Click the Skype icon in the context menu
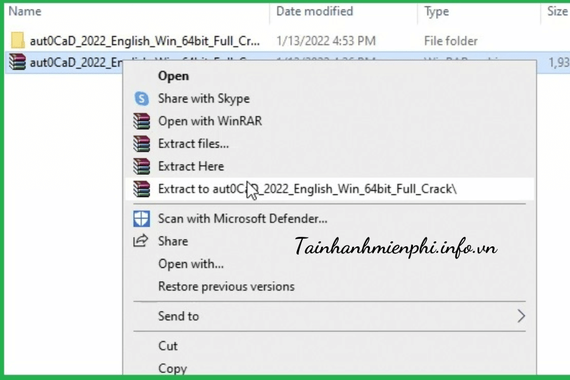This screenshot has height=380, width=570. pos(141,99)
